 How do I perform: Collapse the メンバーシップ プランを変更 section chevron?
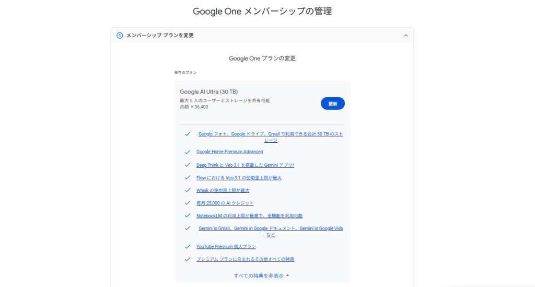pos(405,36)
